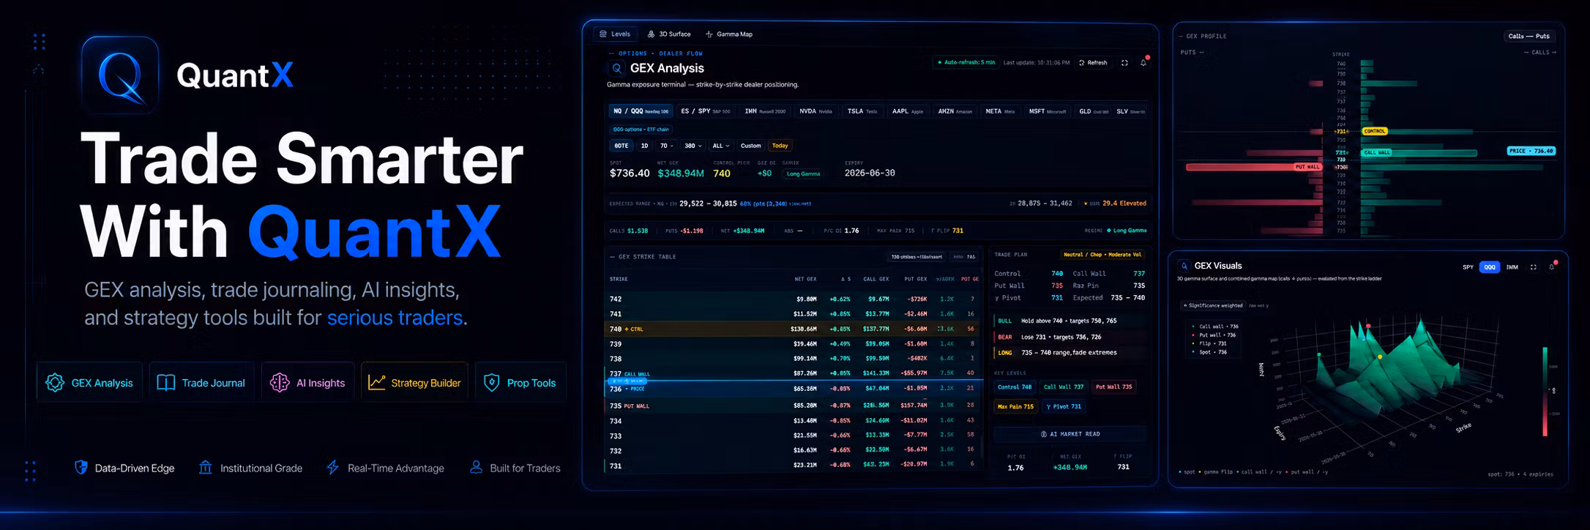
Task: Select the AI Insights brain icon tile
Action: point(308,382)
